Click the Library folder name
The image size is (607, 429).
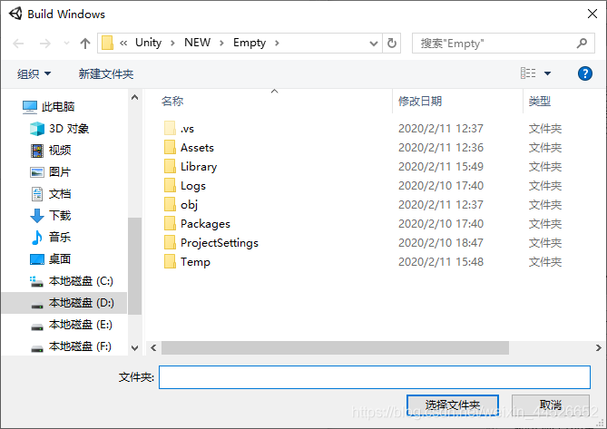click(x=199, y=166)
